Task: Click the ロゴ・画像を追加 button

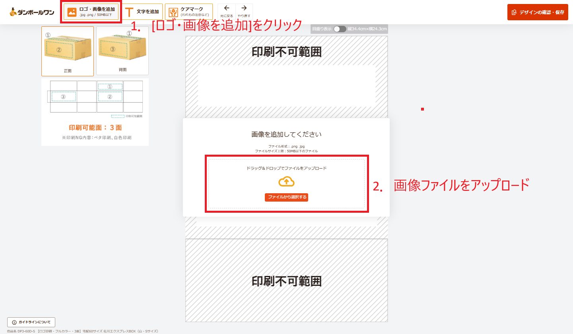Action: point(91,12)
